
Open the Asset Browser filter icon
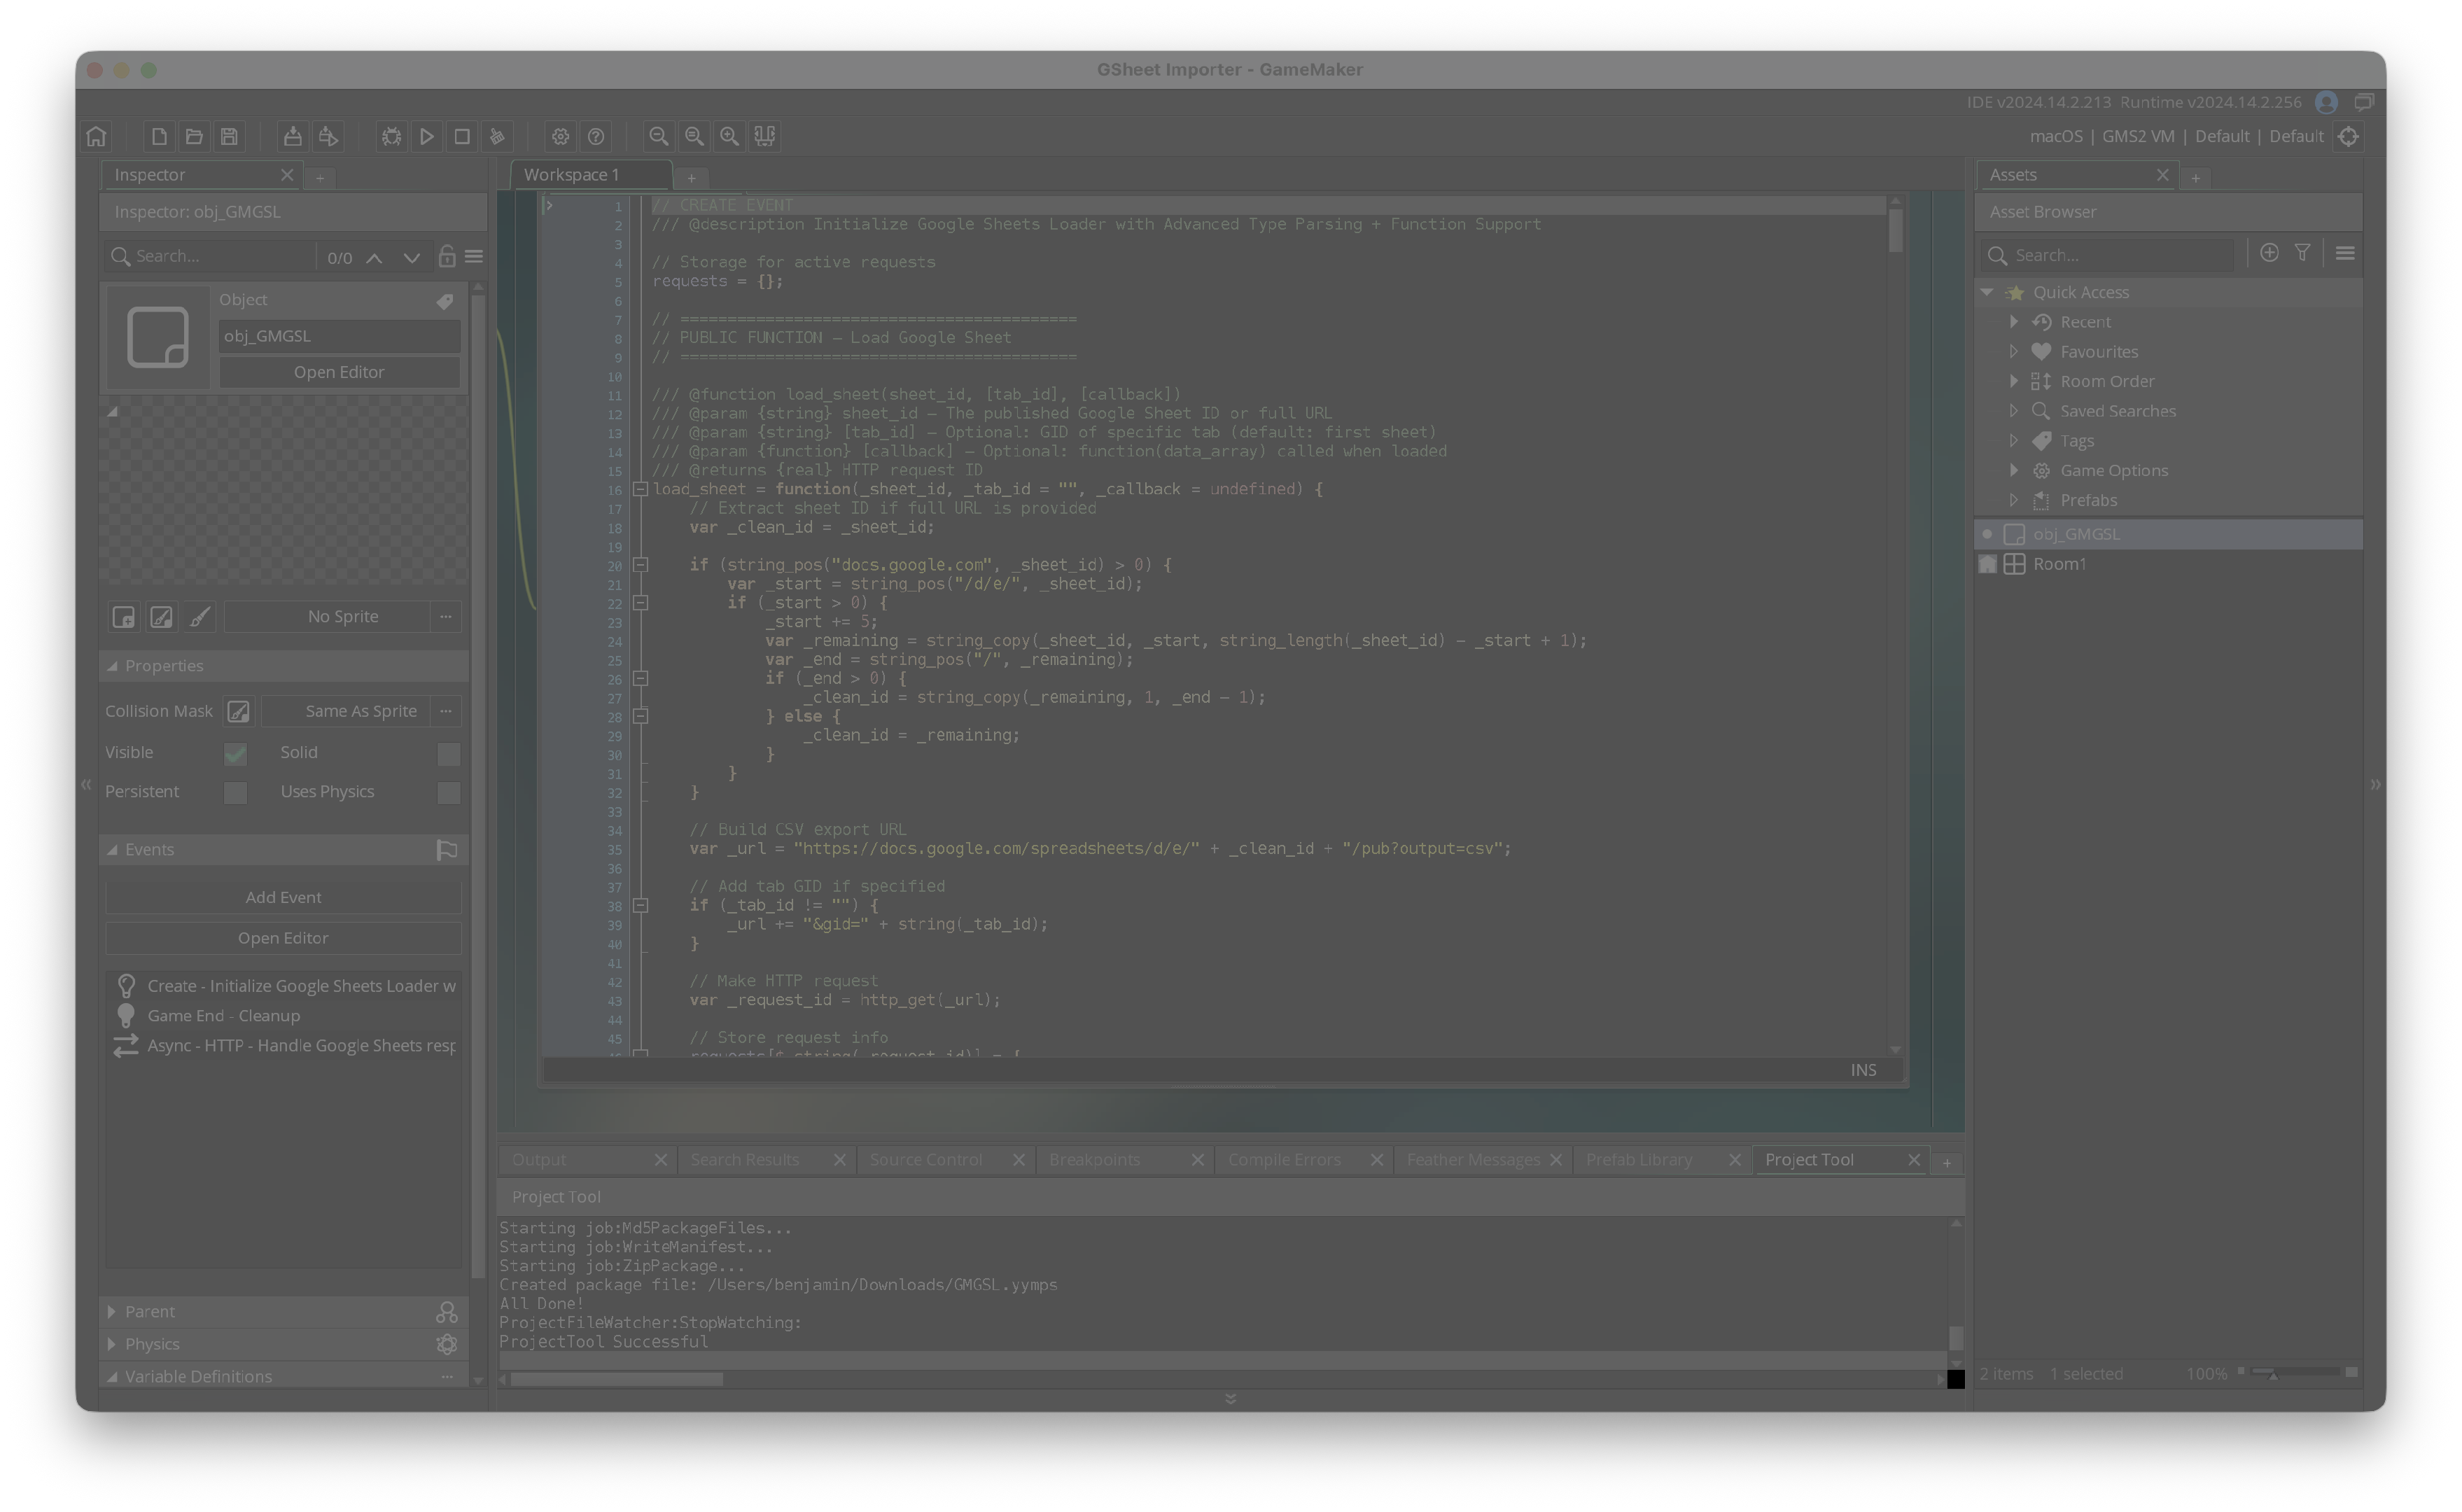[2302, 253]
